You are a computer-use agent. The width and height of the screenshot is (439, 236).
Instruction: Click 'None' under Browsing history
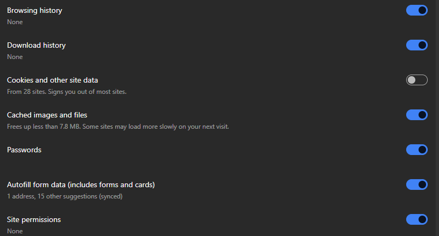(x=15, y=22)
